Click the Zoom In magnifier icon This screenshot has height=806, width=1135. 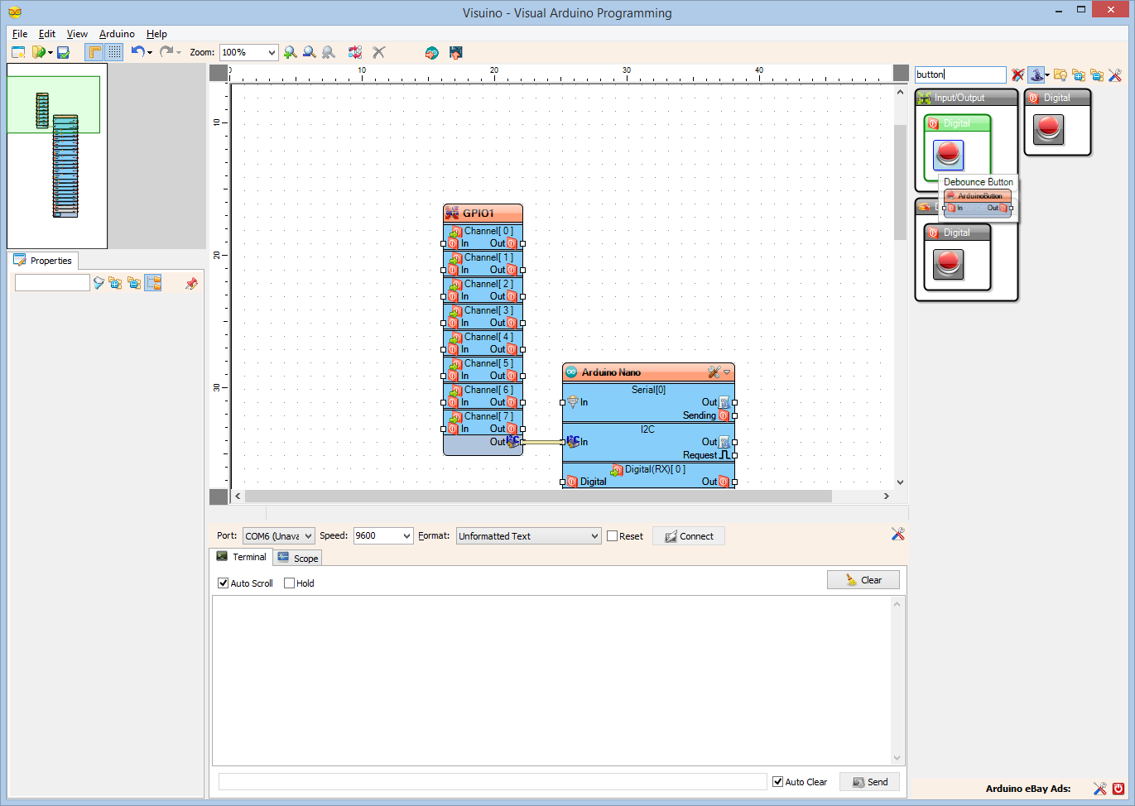(290, 52)
